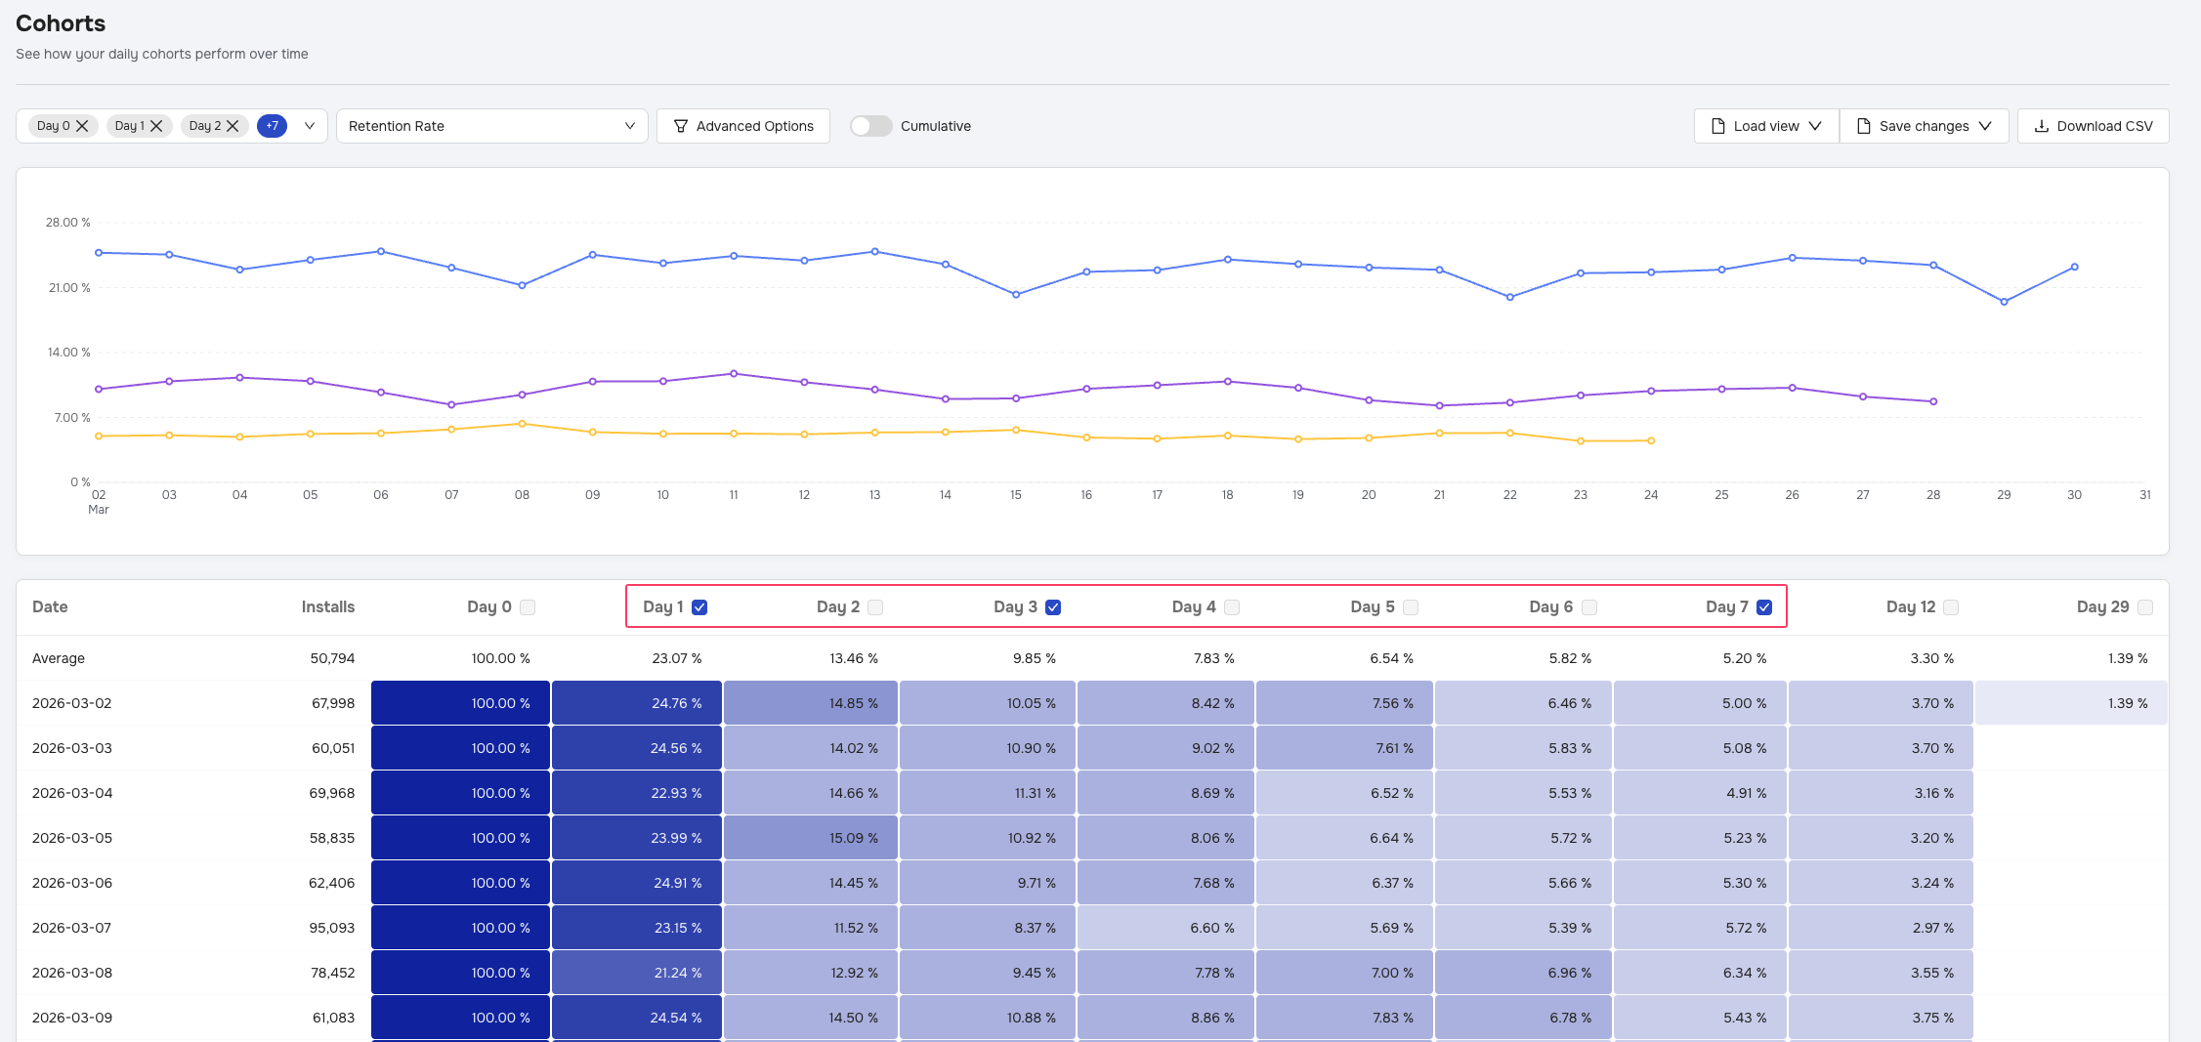The height and width of the screenshot is (1042, 2201).
Task: Uncheck the Day 1 column checkbox
Action: pyautogui.click(x=699, y=607)
